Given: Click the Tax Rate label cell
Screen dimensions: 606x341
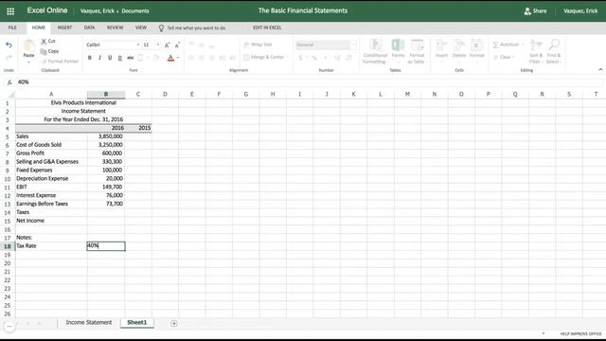Looking at the screenshot, I should (x=51, y=246).
